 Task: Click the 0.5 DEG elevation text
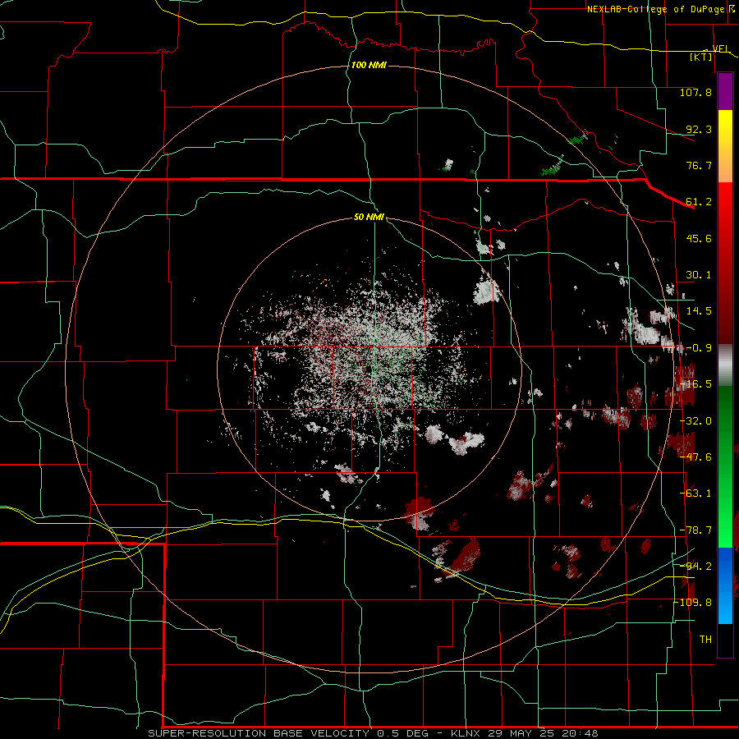point(402,733)
